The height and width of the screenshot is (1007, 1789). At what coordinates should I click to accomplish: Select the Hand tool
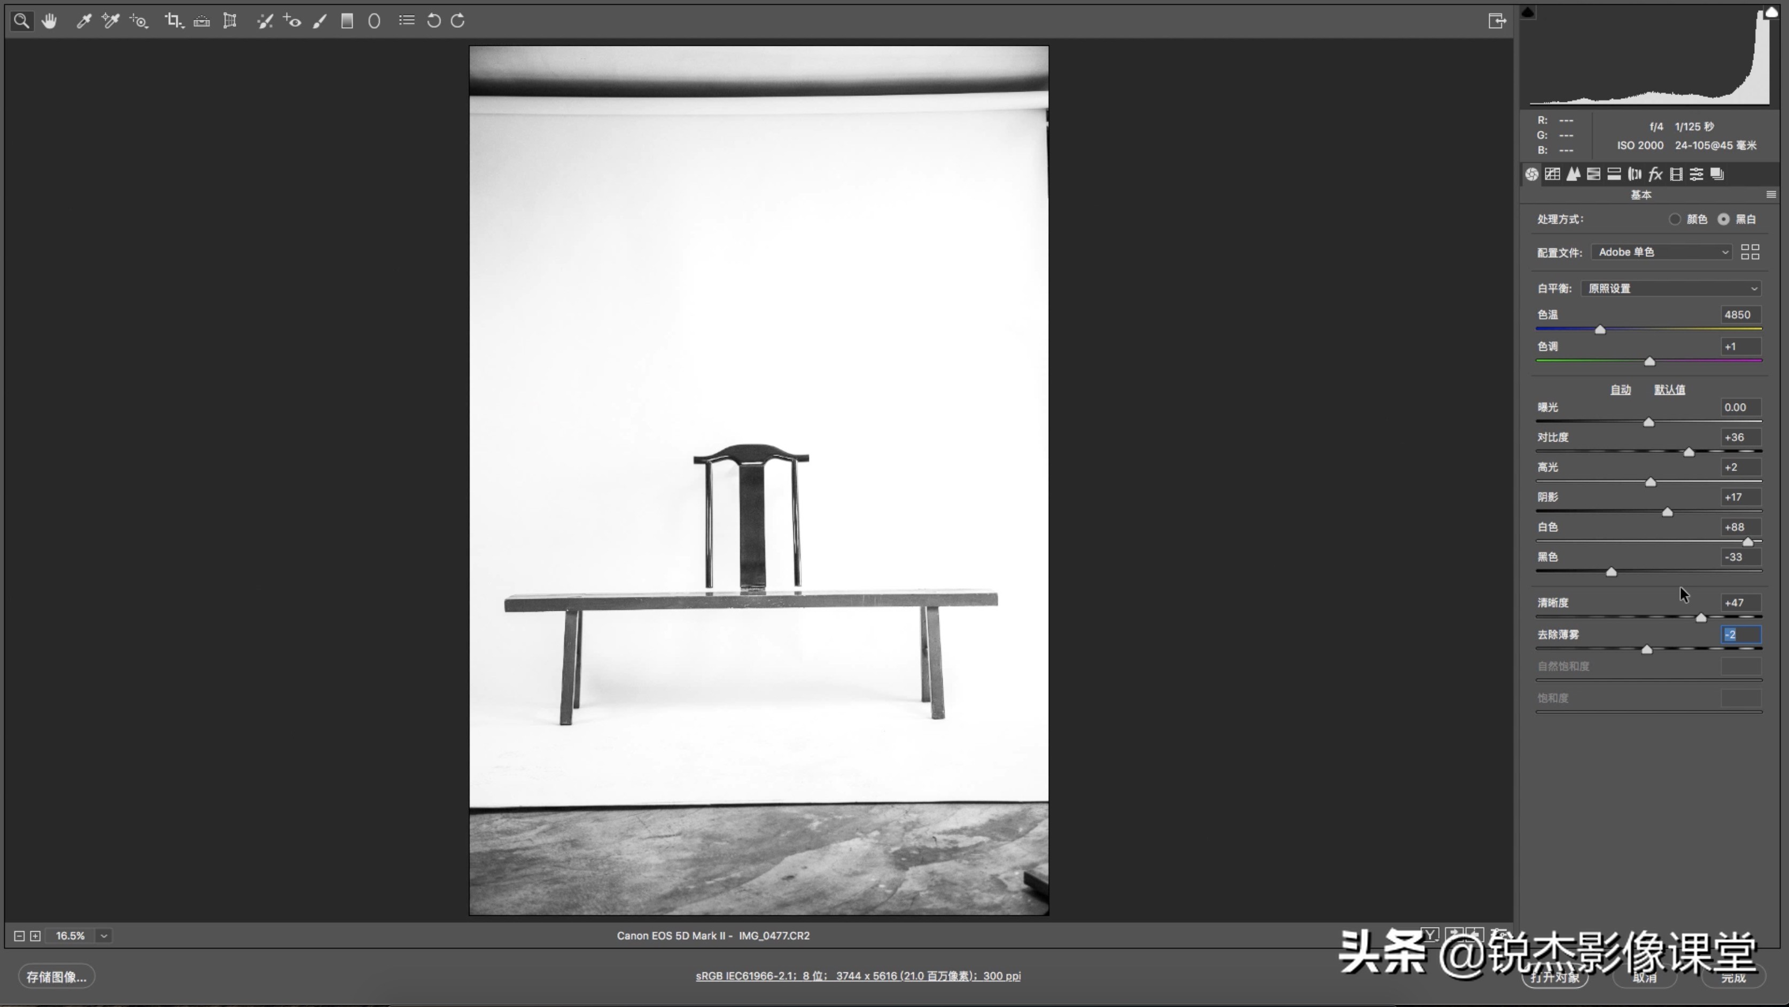pyautogui.click(x=49, y=20)
